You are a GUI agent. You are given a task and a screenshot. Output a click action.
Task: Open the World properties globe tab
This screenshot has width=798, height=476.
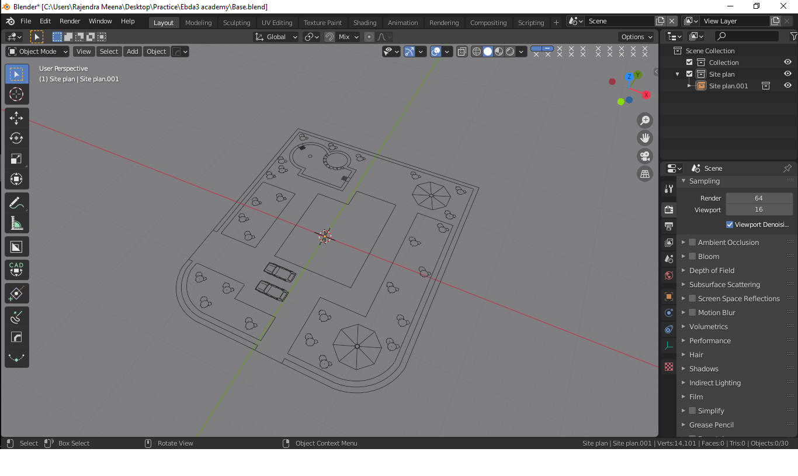pos(669,275)
